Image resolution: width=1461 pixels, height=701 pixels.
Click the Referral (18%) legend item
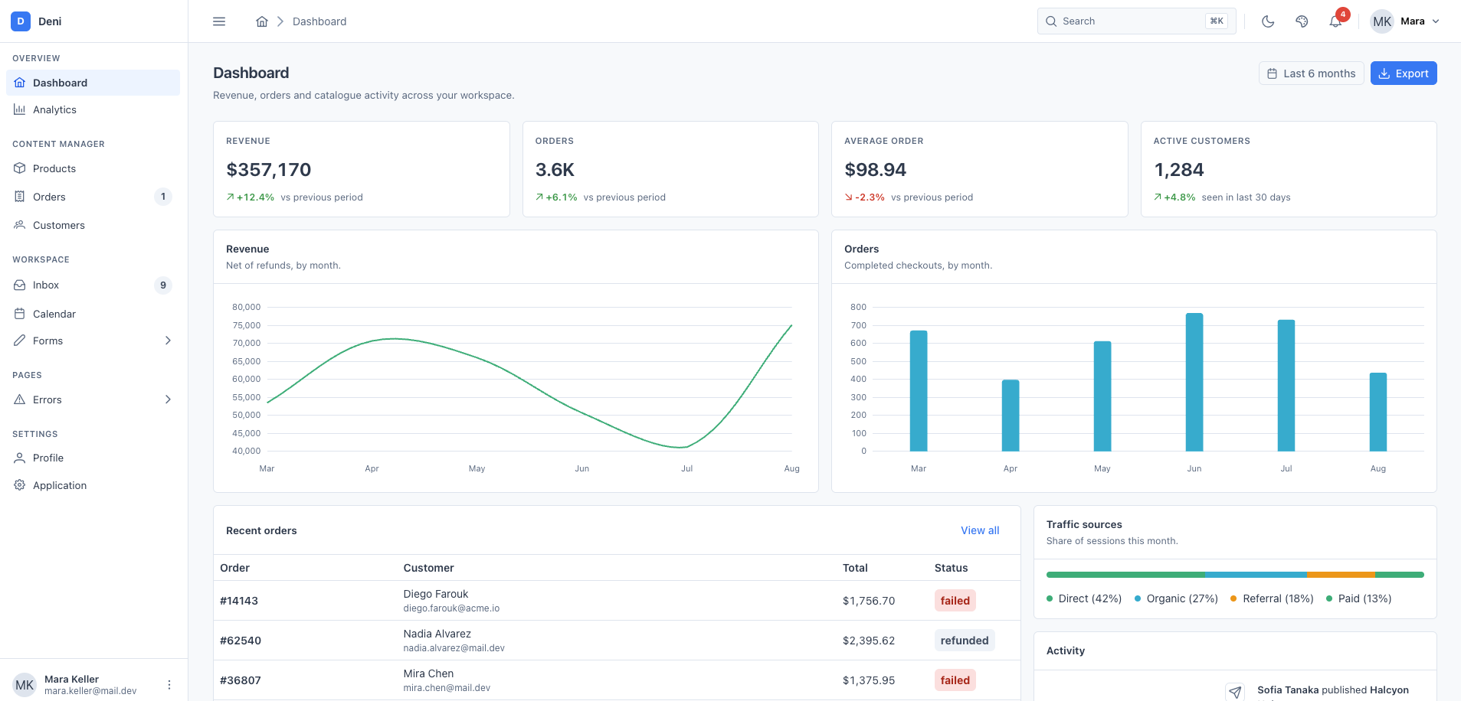click(1272, 598)
